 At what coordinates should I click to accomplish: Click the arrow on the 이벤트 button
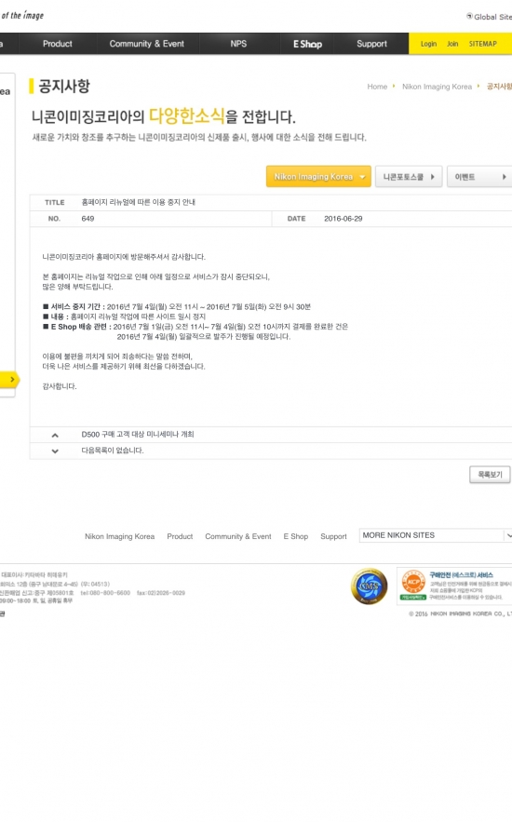pos(505,177)
